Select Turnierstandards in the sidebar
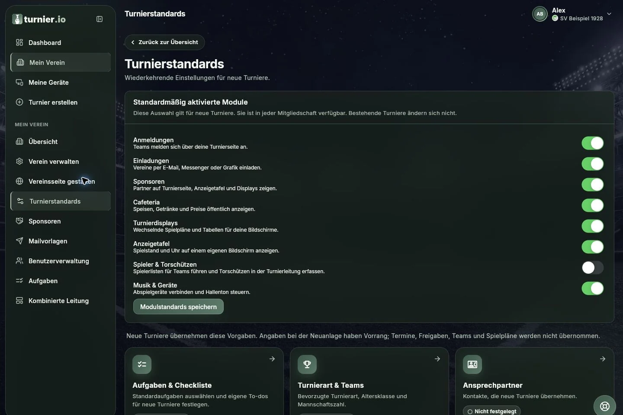This screenshot has height=415, width=623. pyautogui.click(x=61, y=201)
